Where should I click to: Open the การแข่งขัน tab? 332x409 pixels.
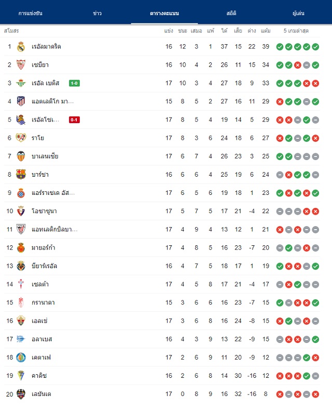coord(30,14)
